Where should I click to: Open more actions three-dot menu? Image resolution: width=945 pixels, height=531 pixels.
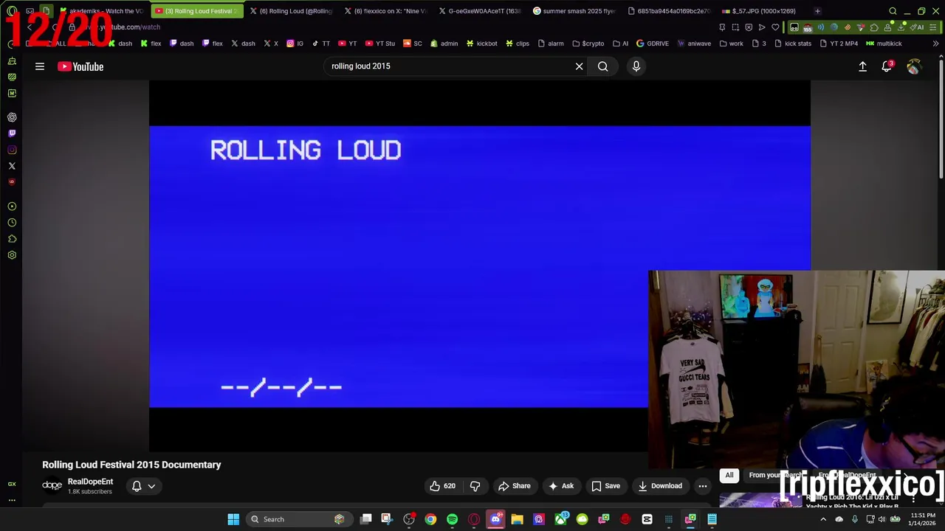[703, 486]
